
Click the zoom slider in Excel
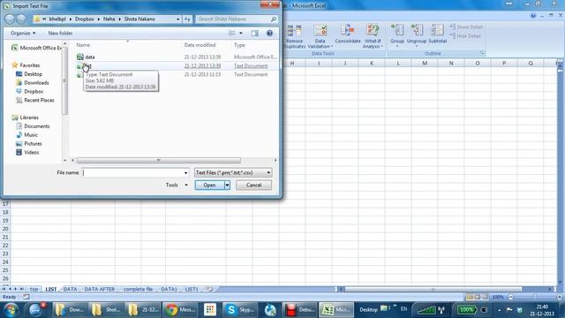(535, 297)
